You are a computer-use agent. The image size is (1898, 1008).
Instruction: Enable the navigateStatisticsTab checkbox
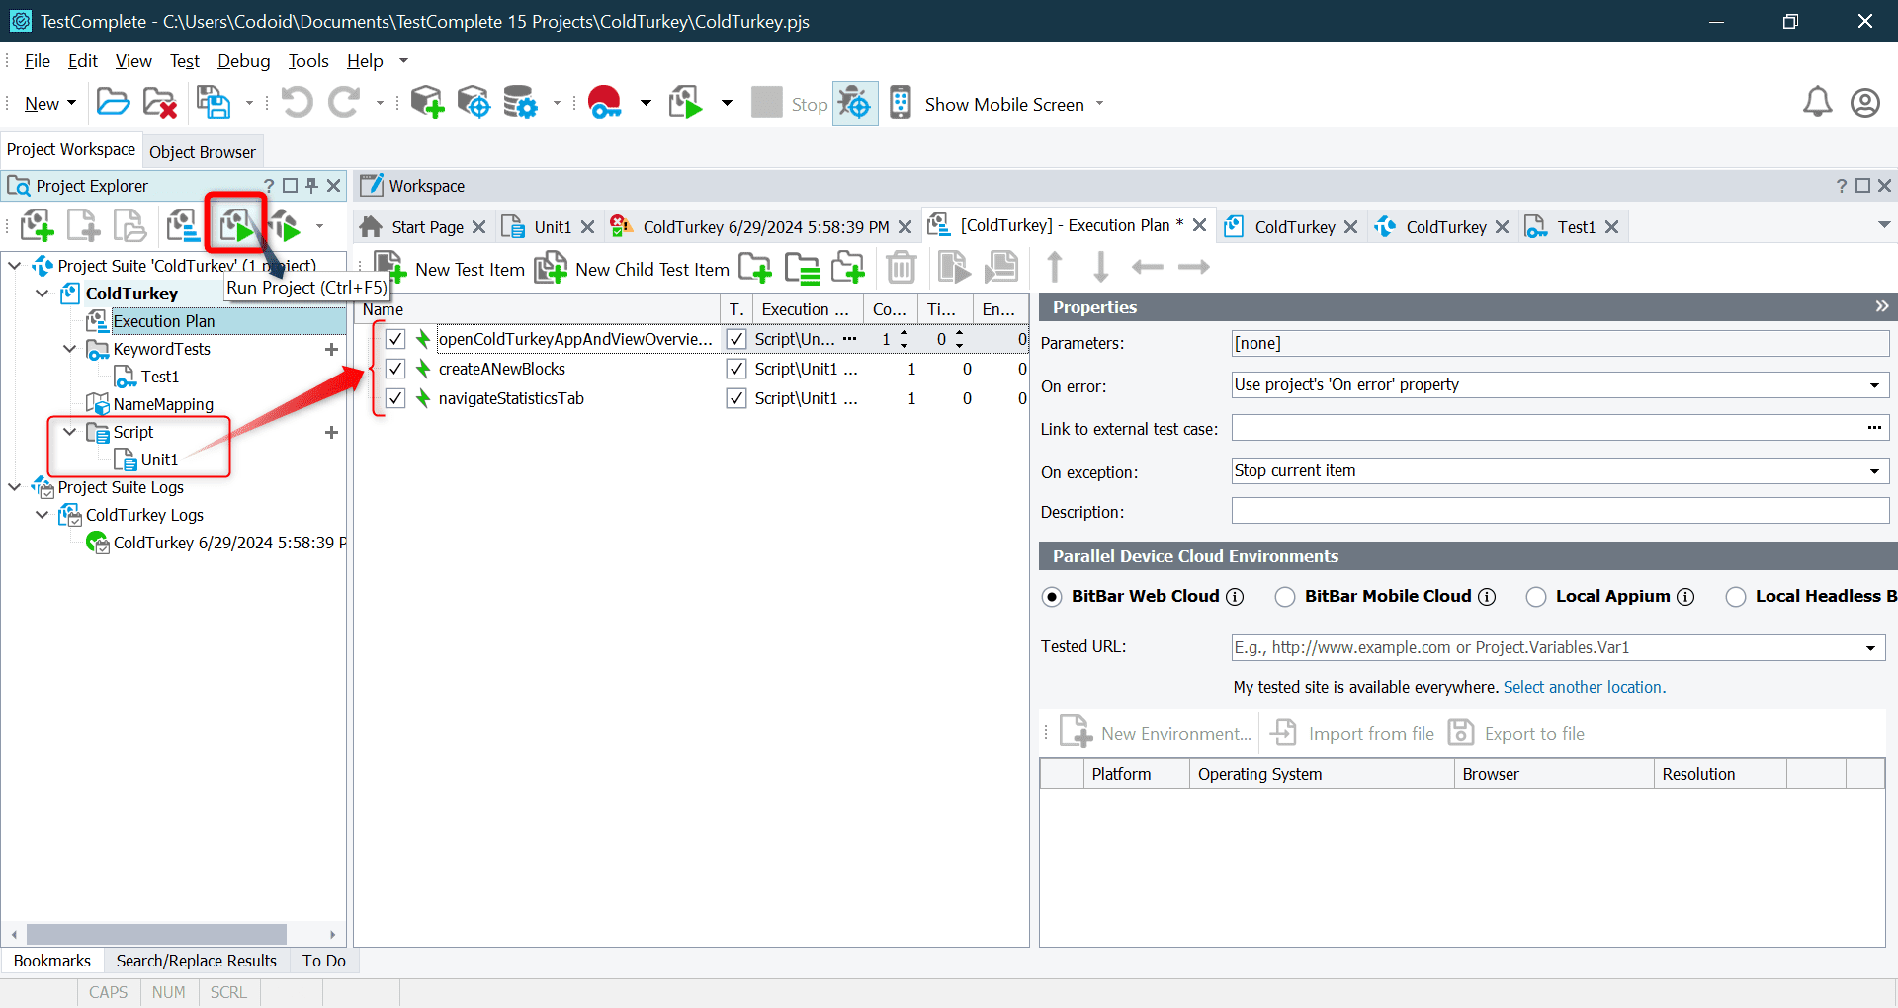[x=395, y=398]
